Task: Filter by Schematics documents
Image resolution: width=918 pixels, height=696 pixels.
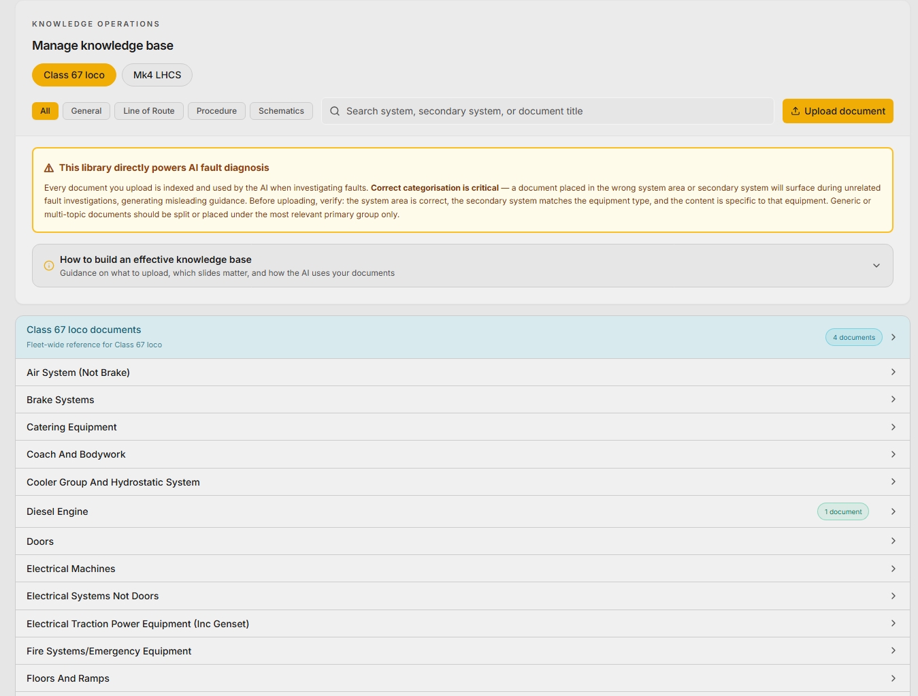Action: tap(281, 111)
